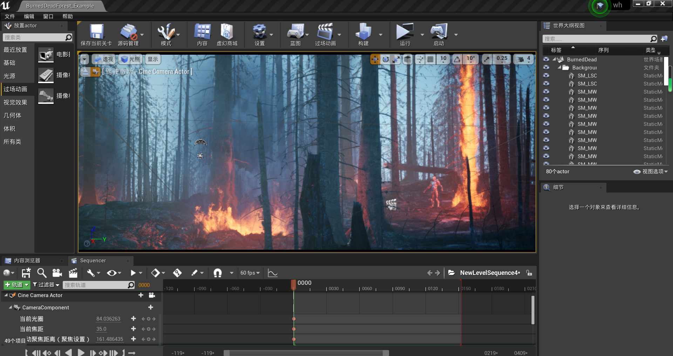Open the Unreal Marketplace (虚幻商城) icon
The image size is (673, 356).
coord(227,32)
